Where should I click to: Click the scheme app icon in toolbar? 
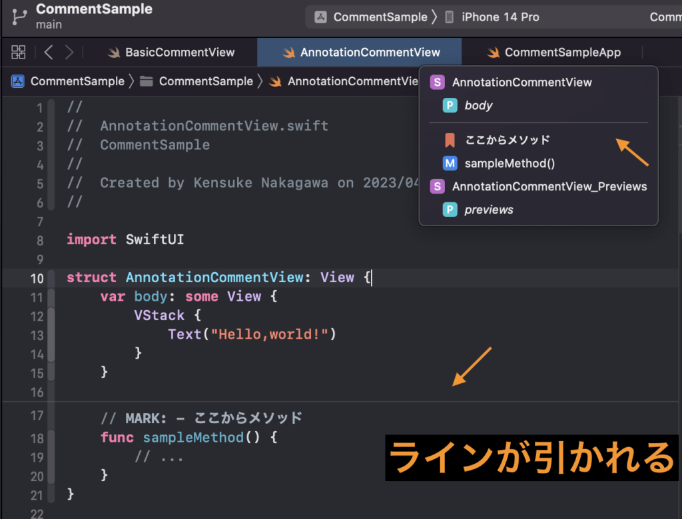pyautogui.click(x=320, y=17)
